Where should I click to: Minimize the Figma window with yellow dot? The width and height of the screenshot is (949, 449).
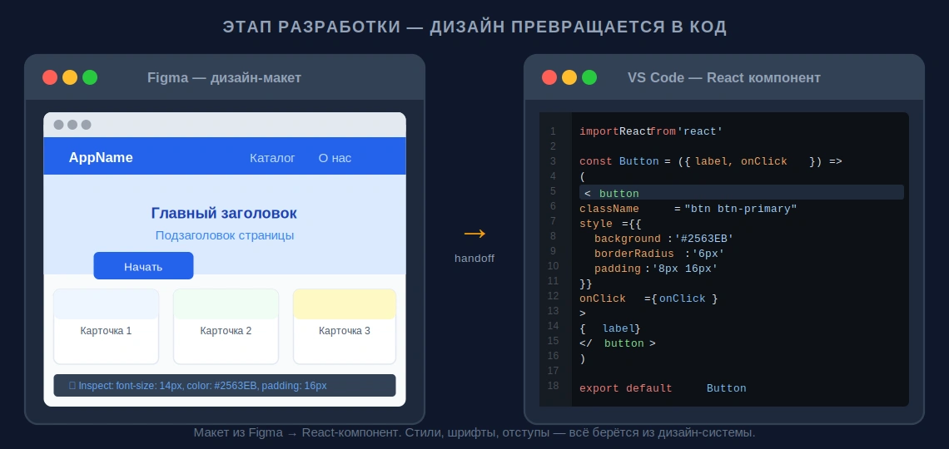(70, 77)
